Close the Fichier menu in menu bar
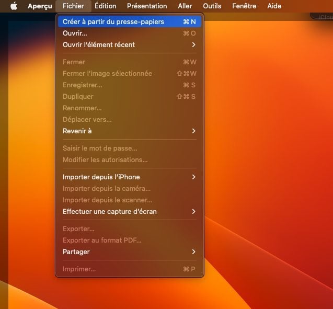The width and height of the screenshot is (333, 309). pos(73,6)
